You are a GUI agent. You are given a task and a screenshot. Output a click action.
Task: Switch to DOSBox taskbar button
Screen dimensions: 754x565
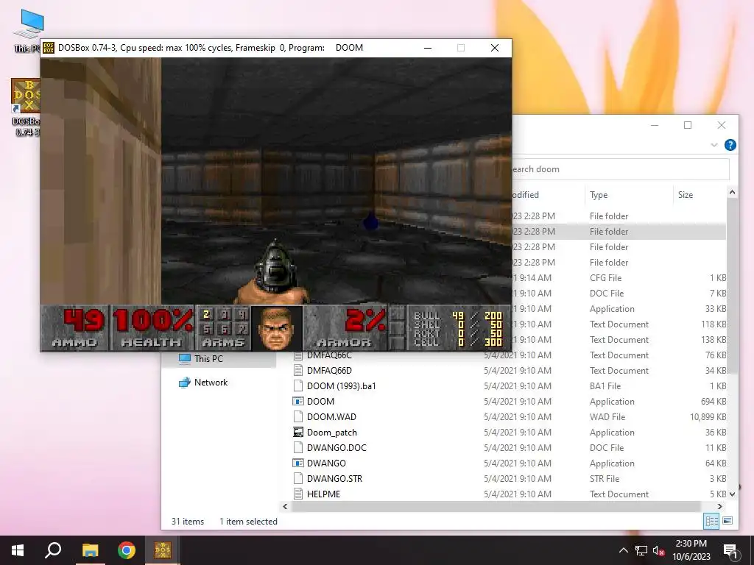tap(163, 550)
